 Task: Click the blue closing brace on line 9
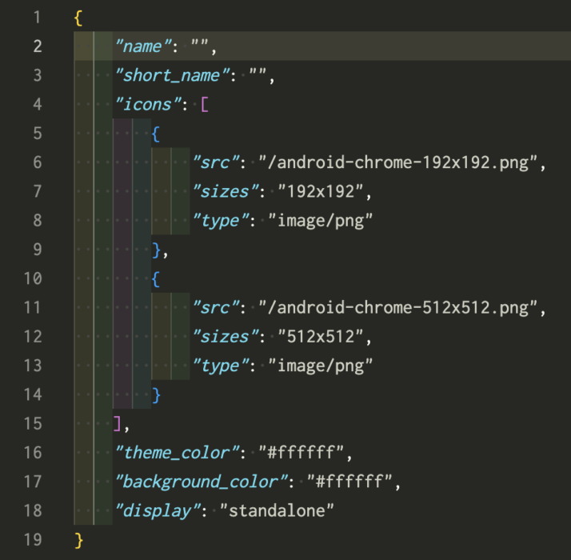click(x=156, y=250)
